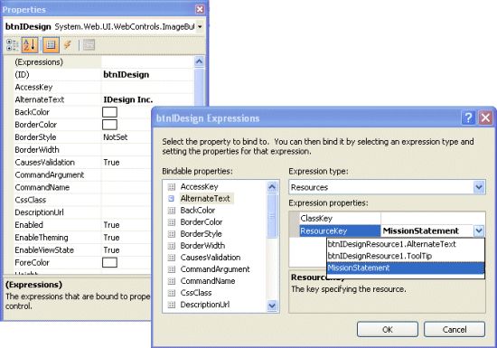The height and width of the screenshot is (348, 497).
Task: Click the Expressions dialog help question mark
Action: point(468,118)
